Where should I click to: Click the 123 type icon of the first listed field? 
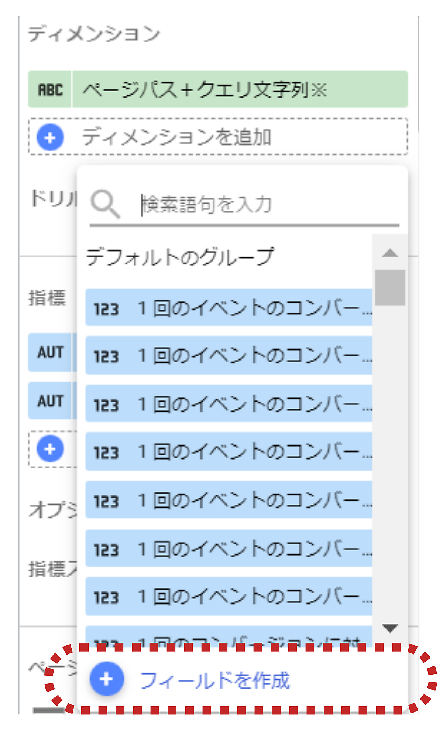(106, 309)
